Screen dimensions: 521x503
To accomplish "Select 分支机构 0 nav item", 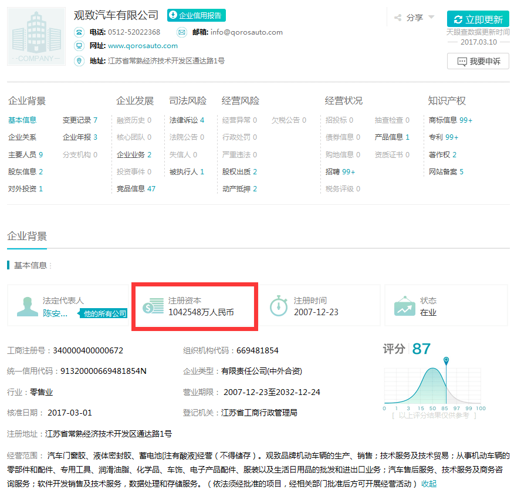I will (x=80, y=154).
